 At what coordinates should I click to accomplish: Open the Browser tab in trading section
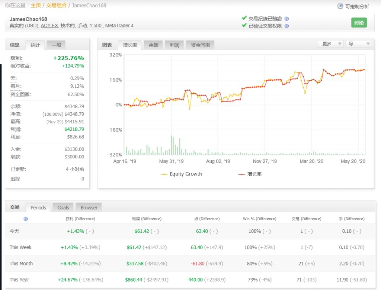click(89, 207)
